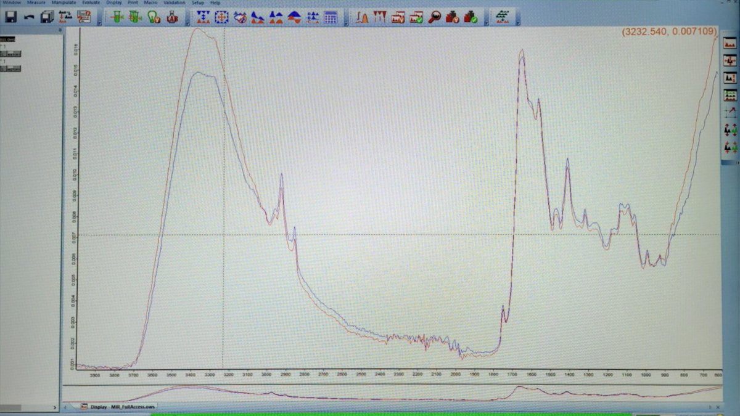
Task: Click the magnifier spectrum search icon
Action: (x=435, y=17)
